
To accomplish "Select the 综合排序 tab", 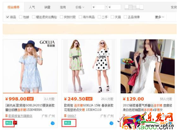I will tap(13, 7).
